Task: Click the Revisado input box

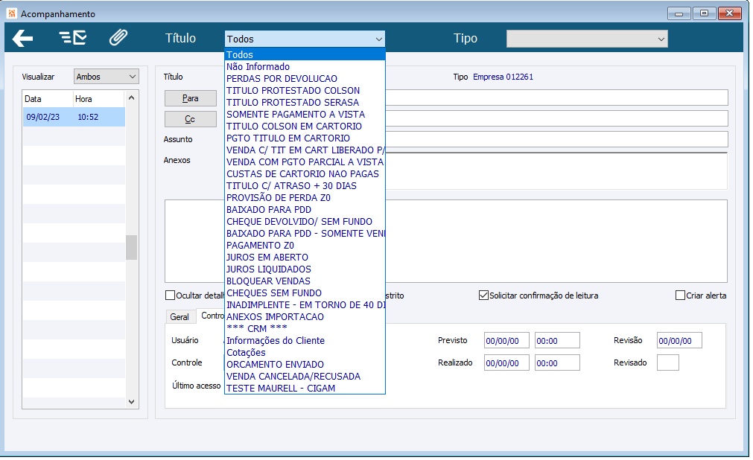Action: [668, 362]
